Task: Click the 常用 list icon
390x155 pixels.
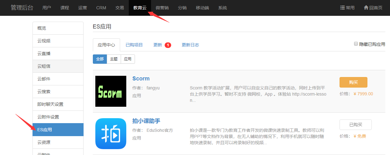Action: [342, 8]
